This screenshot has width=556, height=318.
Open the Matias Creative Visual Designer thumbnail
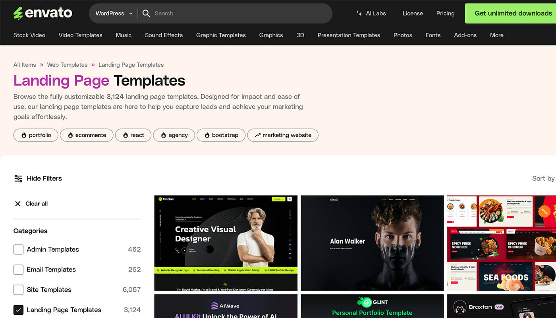click(226, 243)
